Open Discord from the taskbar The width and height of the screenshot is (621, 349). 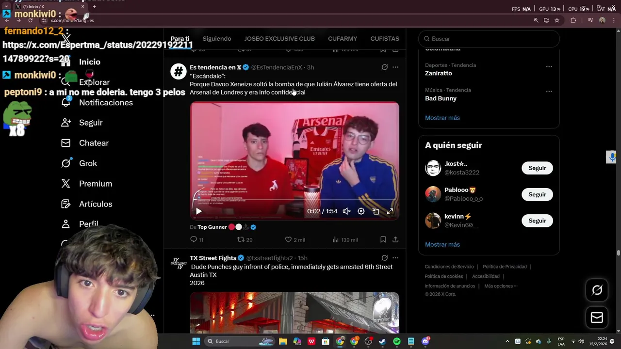(x=425, y=341)
